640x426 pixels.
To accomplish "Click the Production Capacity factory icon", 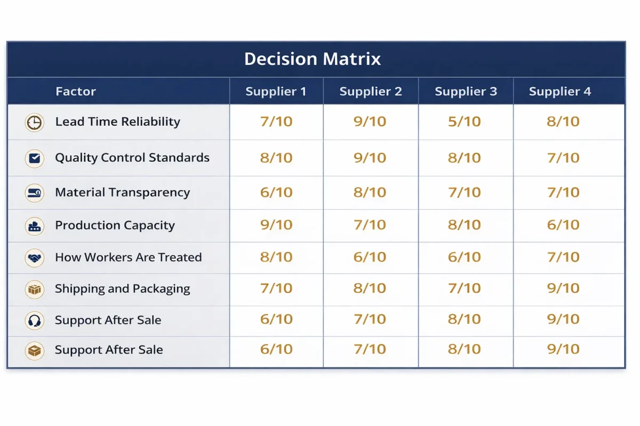I will [35, 226].
